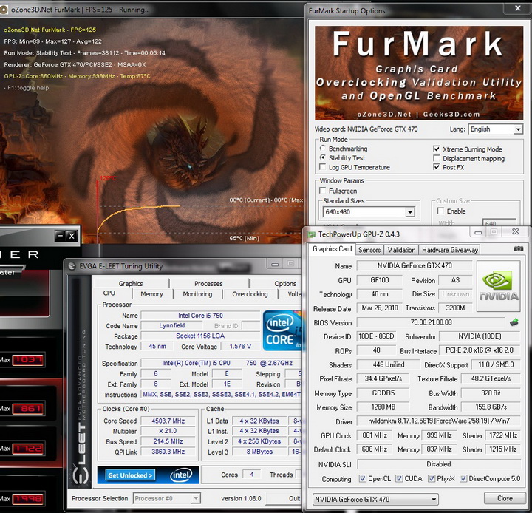The height and width of the screenshot is (513, 532).
Task: Select the Stability Test run mode
Action: click(323, 157)
